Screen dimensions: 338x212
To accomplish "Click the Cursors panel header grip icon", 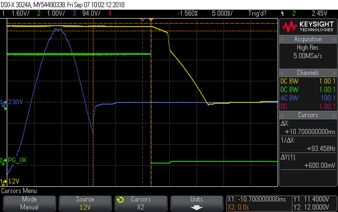I will (282, 115).
